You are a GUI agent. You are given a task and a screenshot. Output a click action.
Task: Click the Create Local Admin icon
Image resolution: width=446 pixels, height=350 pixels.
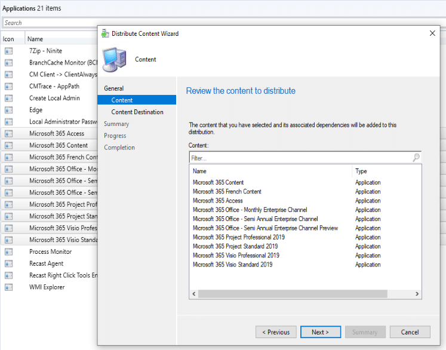point(8,99)
